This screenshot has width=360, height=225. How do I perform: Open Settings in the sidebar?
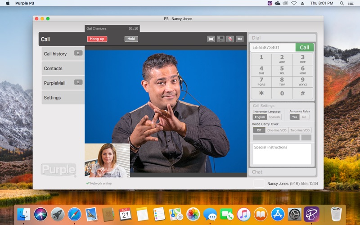[x=63, y=98]
